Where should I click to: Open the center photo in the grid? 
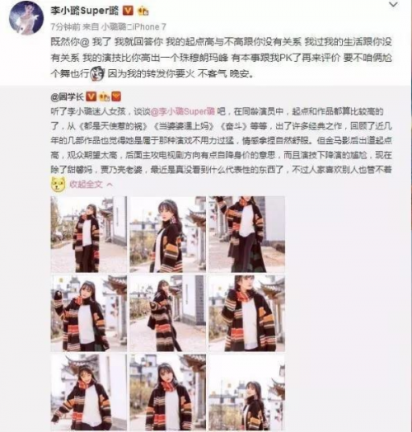[168, 313]
